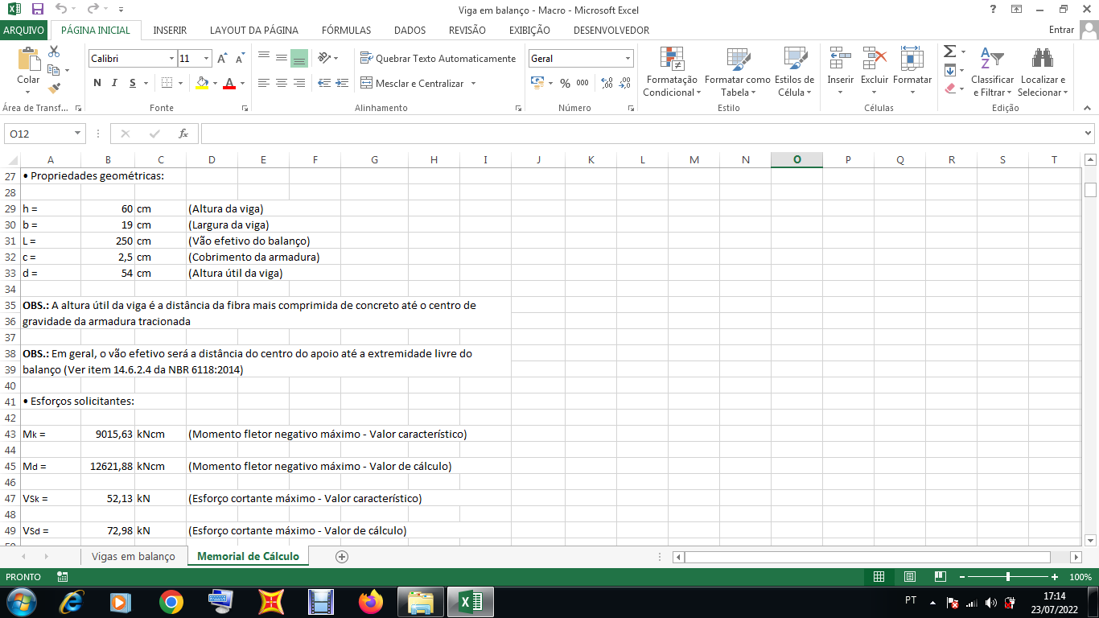Switch to the LAYOUT DA PÁGINA tab
This screenshot has height=618, width=1099.
point(254,31)
